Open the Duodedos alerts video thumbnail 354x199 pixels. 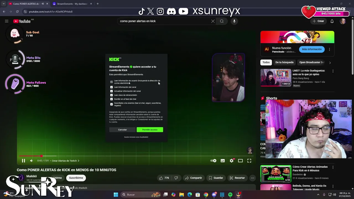tap(276, 174)
